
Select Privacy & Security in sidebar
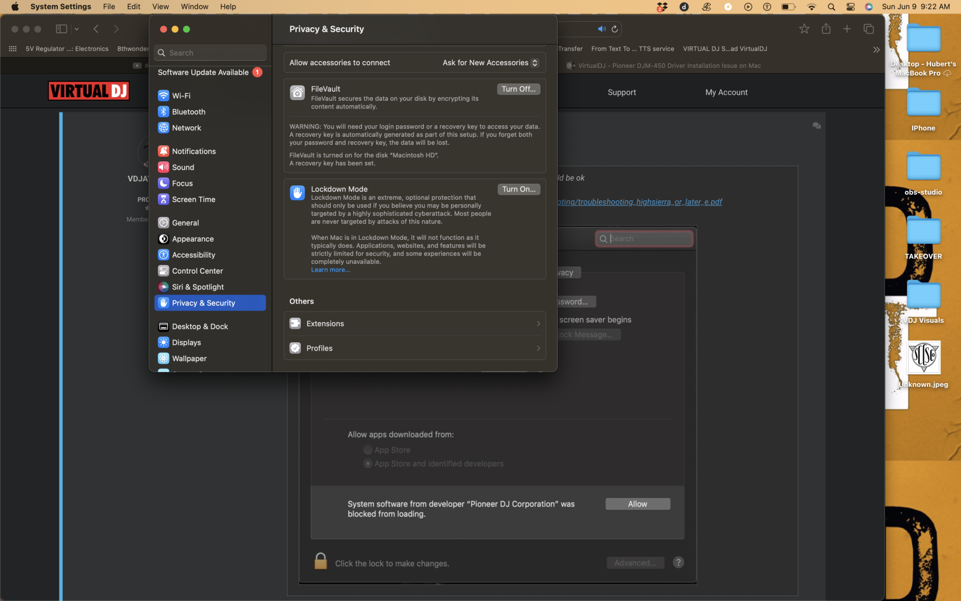(x=210, y=303)
